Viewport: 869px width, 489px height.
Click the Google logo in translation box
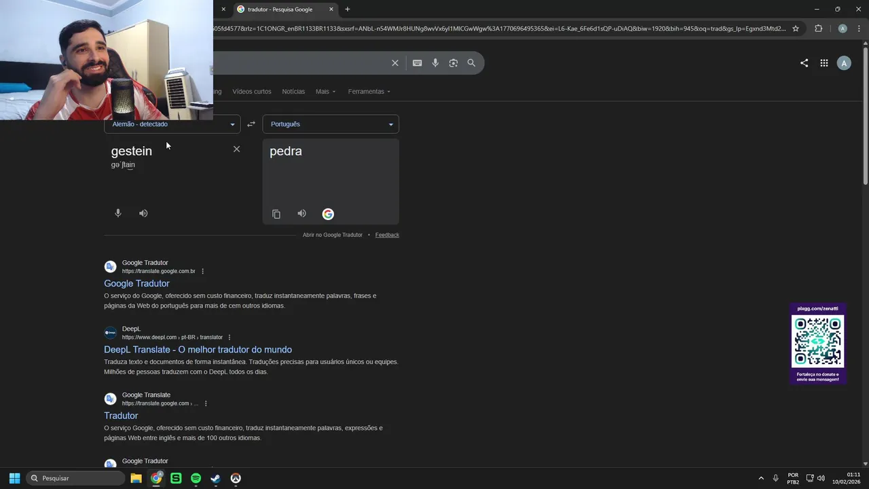pyautogui.click(x=328, y=214)
